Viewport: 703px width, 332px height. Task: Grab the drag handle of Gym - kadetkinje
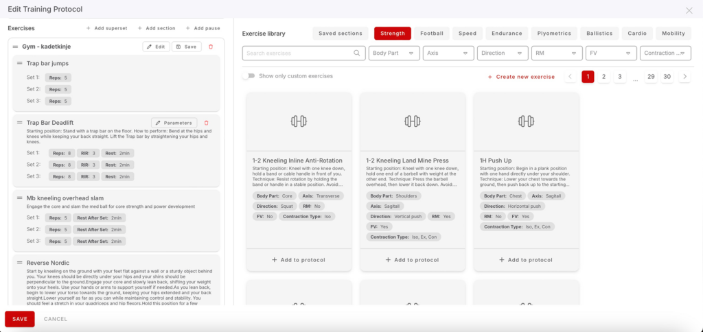click(x=15, y=47)
